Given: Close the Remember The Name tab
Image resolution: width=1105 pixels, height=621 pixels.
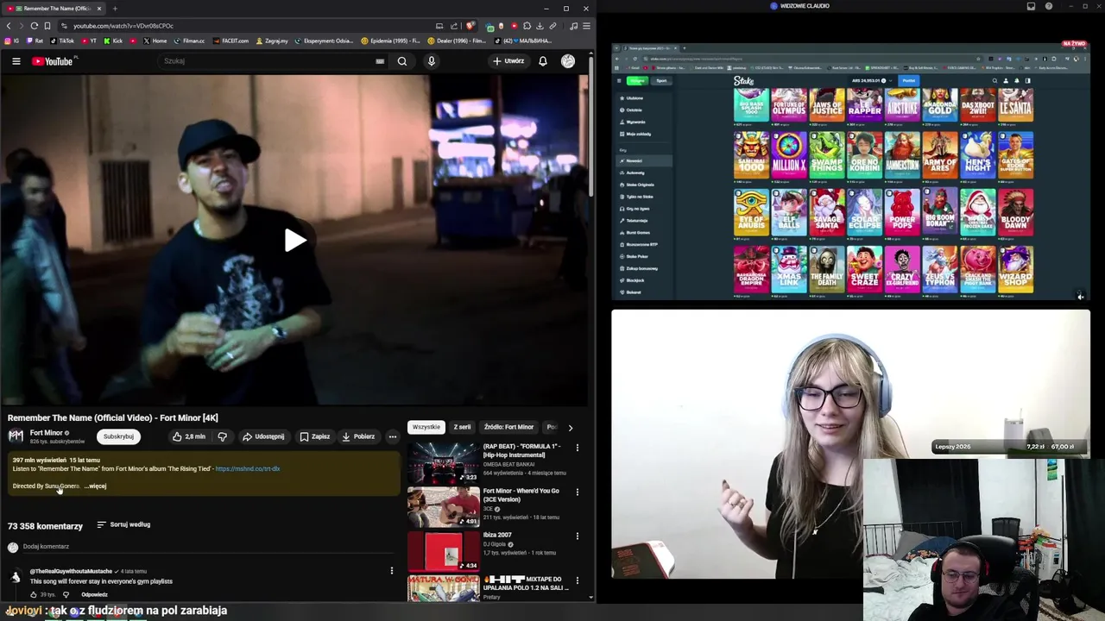Looking at the screenshot, I should pyautogui.click(x=99, y=9).
